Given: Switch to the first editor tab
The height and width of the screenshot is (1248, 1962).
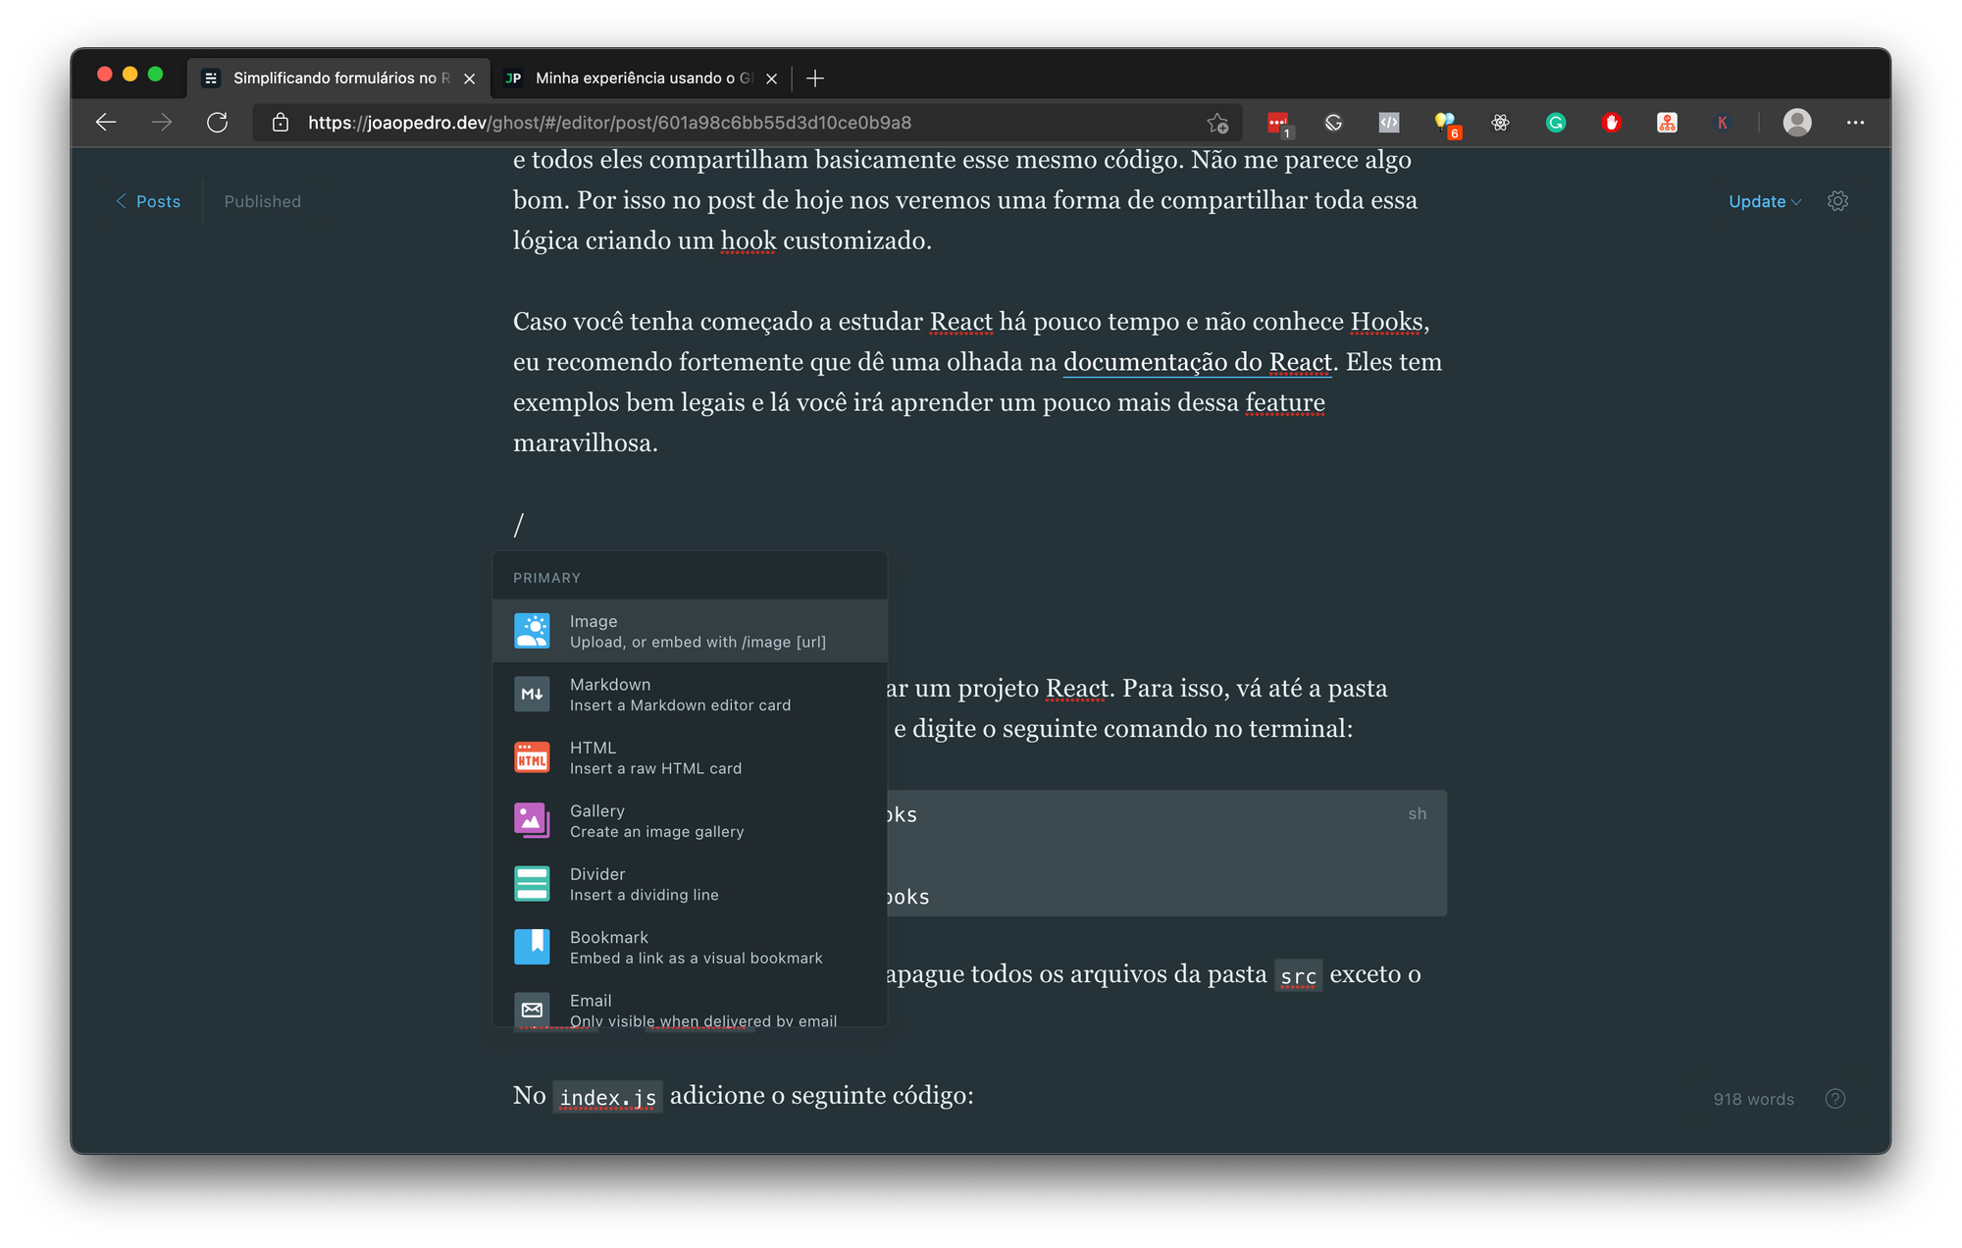Looking at the screenshot, I should [332, 78].
